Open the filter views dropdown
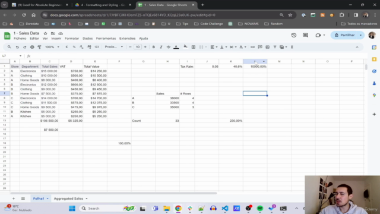This screenshot has width=380, height=214. pyautogui.click(x=283, y=47)
